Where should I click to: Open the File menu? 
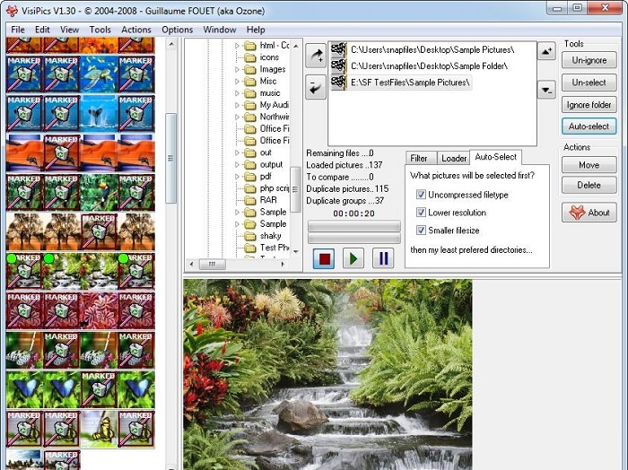tap(18, 30)
